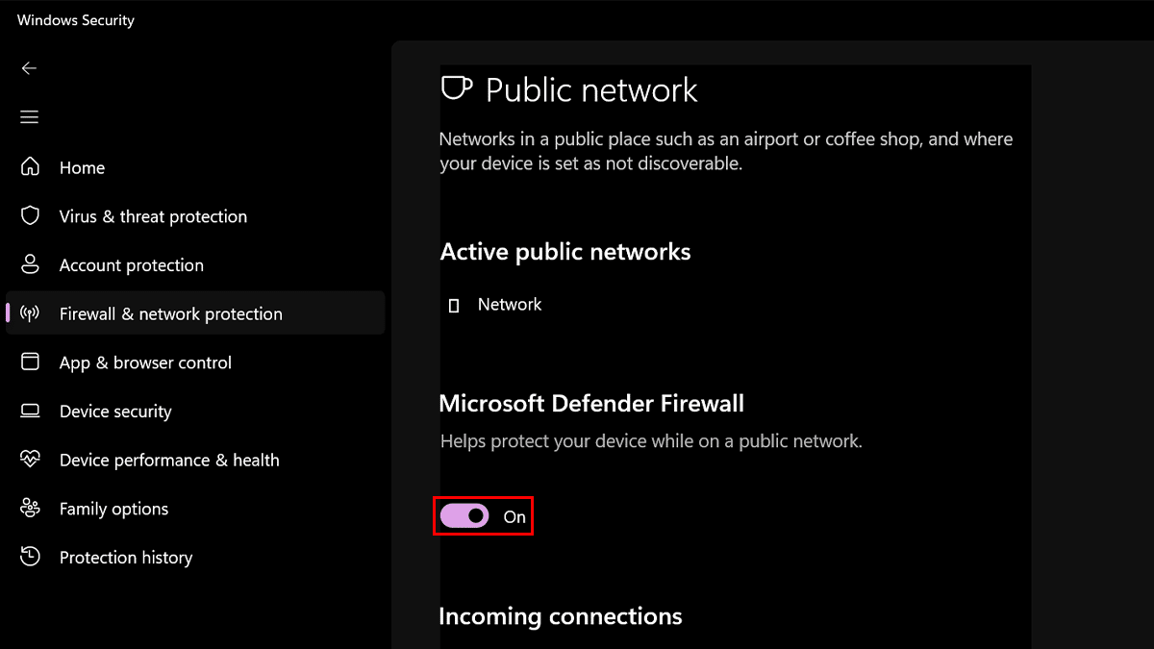Open Family options from sidebar

pos(113,510)
